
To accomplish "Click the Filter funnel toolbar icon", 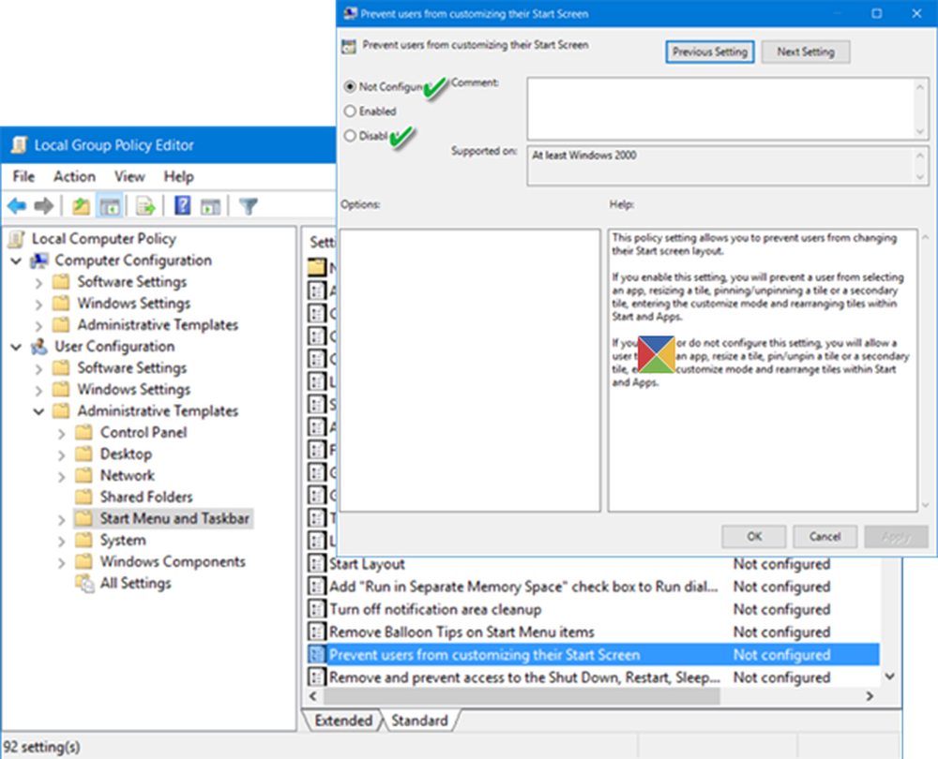I will pyautogui.click(x=249, y=206).
